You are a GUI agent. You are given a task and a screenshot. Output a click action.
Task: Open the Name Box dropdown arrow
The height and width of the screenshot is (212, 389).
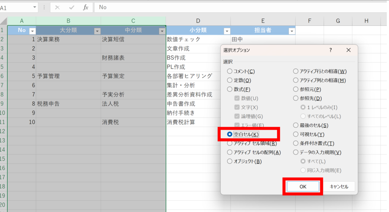tap(35, 7)
